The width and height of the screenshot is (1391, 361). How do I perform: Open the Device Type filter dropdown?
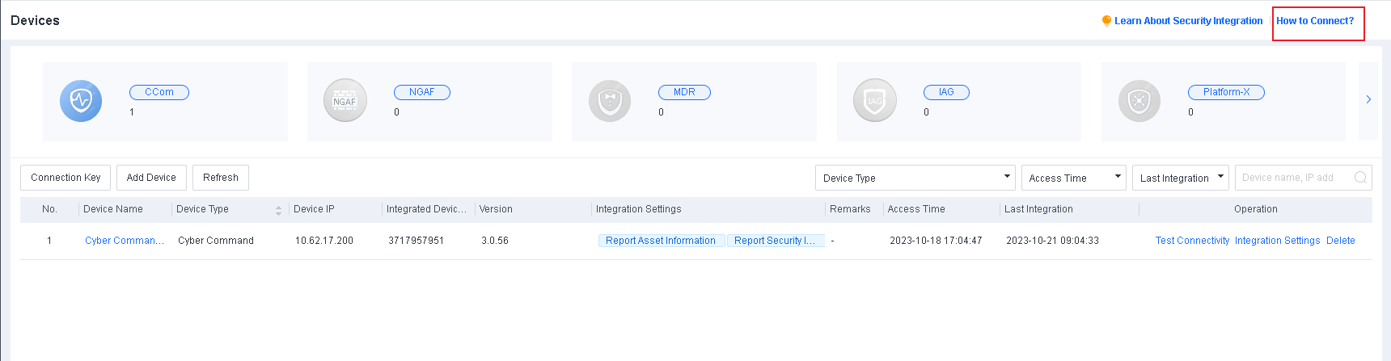pos(915,178)
